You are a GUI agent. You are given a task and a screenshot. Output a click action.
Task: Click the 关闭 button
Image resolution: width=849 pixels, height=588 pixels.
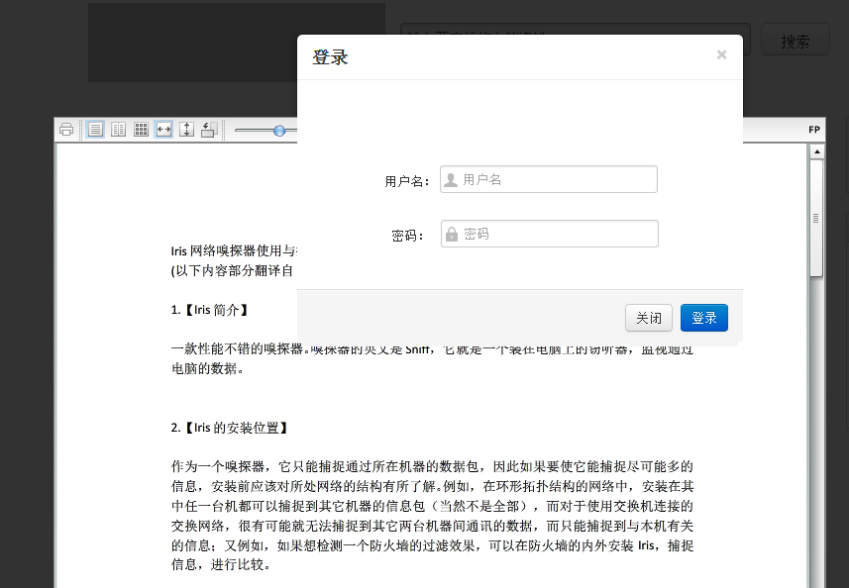(649, 318)
